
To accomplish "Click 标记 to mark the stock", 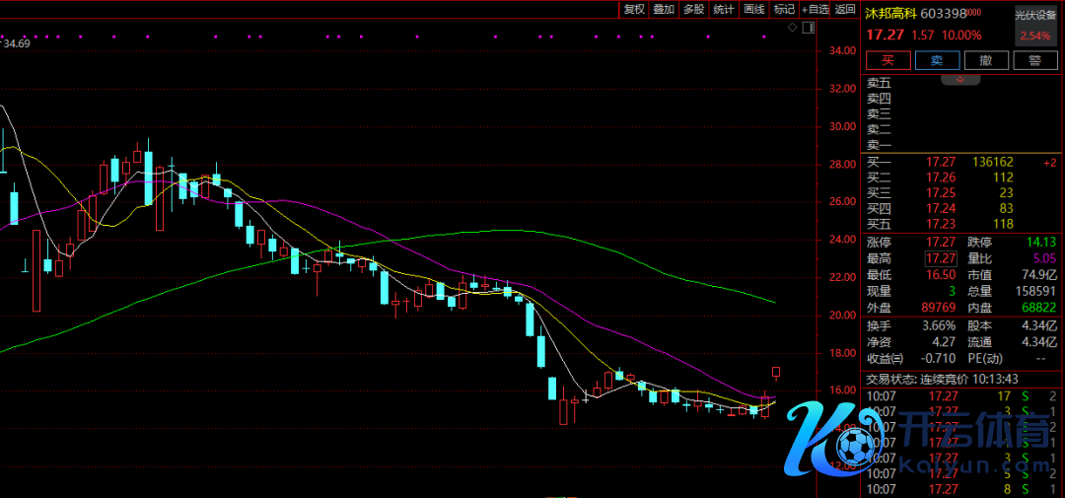I will click(784, 9).
